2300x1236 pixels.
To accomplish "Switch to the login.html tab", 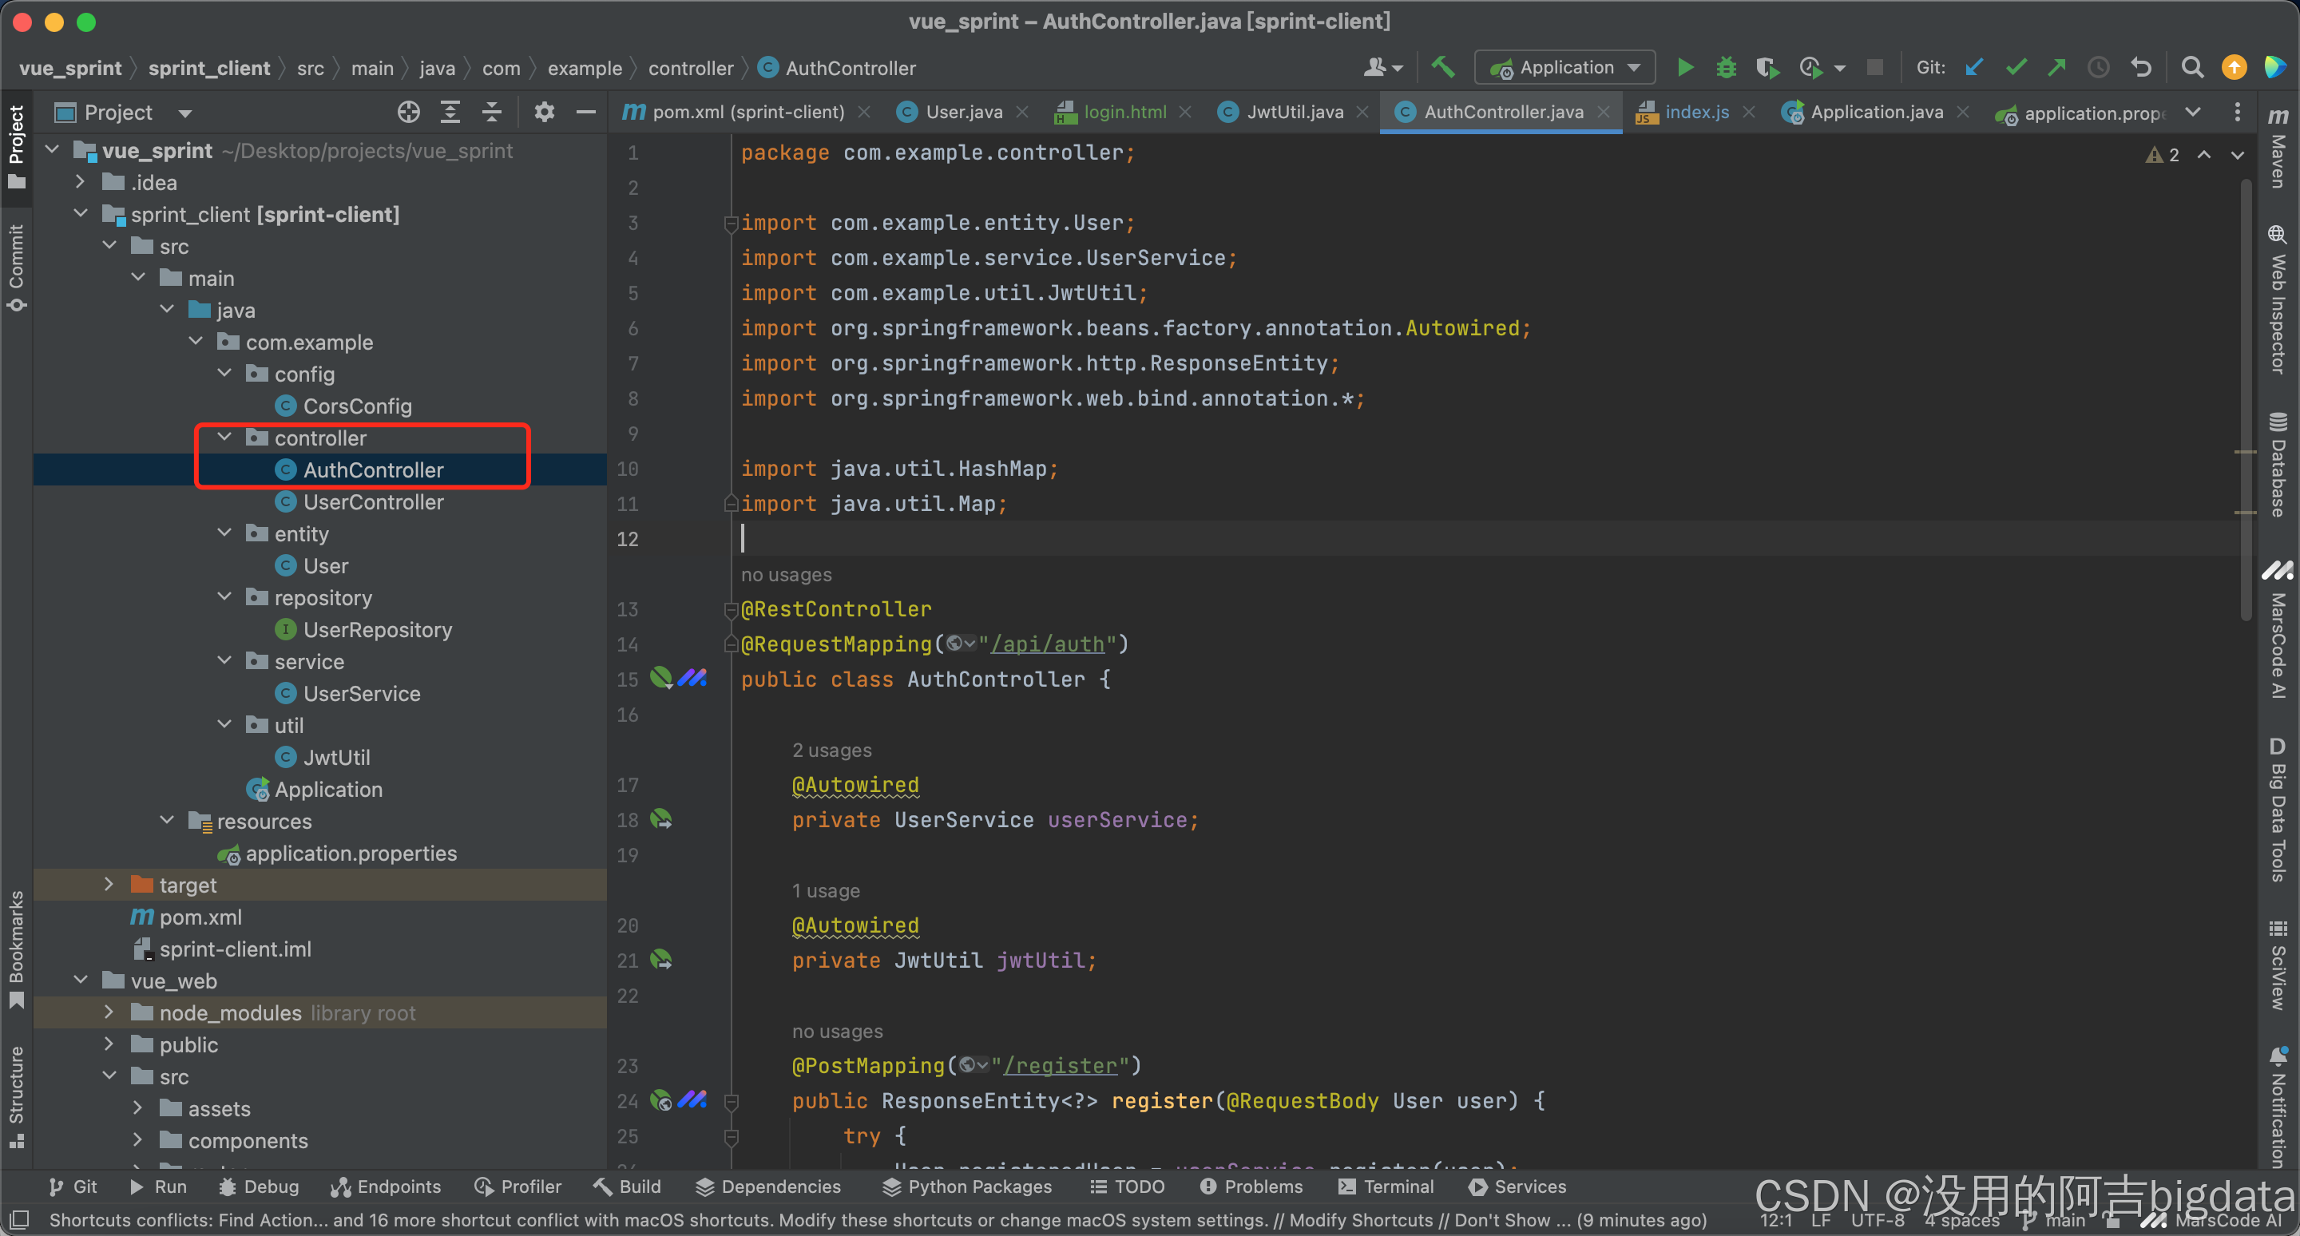I will (x=1124, y=113).
